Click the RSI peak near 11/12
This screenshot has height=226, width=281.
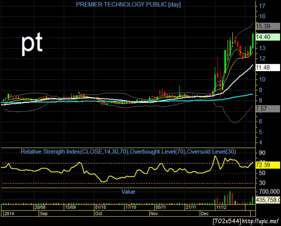pos(215,156)
